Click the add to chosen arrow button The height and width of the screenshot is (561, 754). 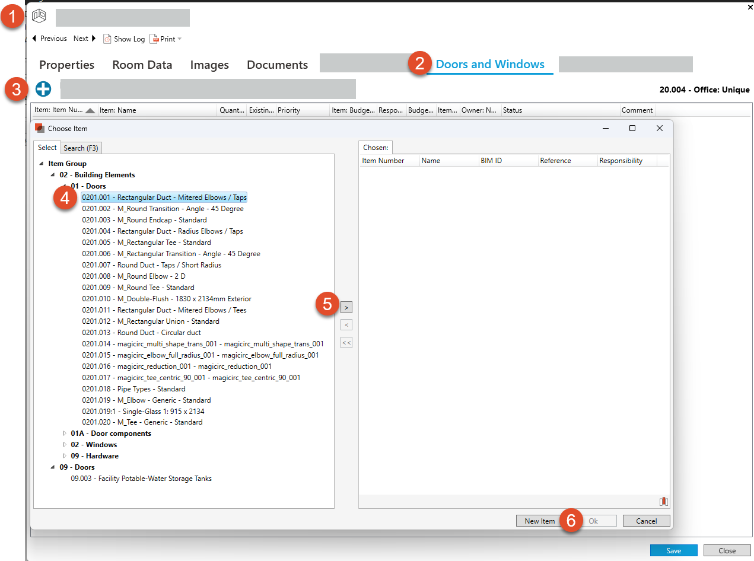[346, 308]
